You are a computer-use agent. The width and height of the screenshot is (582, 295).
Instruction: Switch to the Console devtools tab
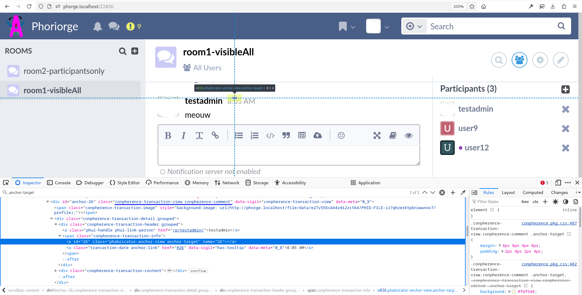coord(59,183)
